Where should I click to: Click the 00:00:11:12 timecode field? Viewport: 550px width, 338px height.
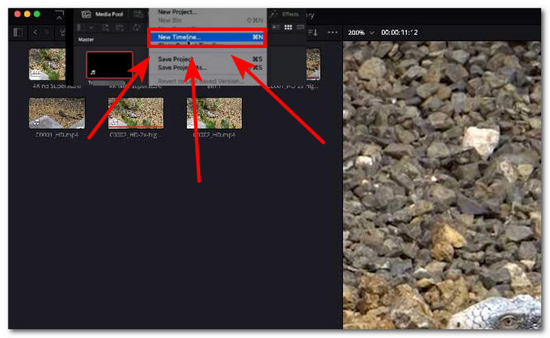coord(399,32)
